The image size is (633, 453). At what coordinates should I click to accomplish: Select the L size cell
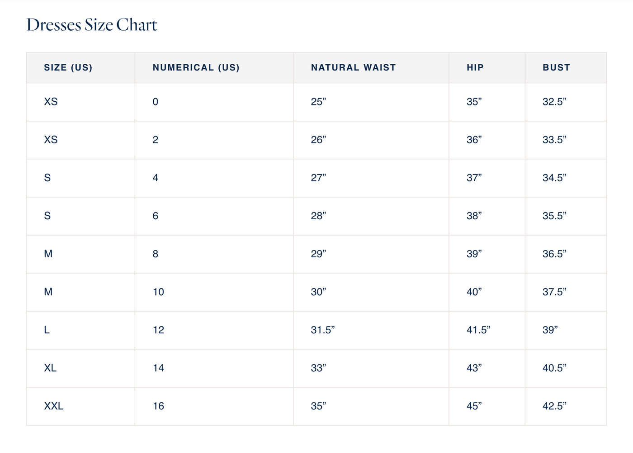pyautogui.click(x=47, y=330)
